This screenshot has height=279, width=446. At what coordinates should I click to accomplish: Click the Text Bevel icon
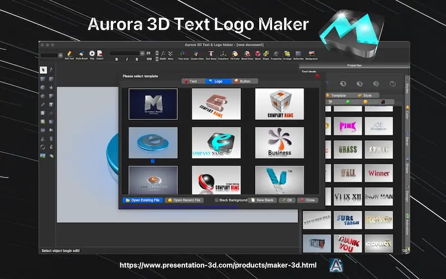point(211,55)
